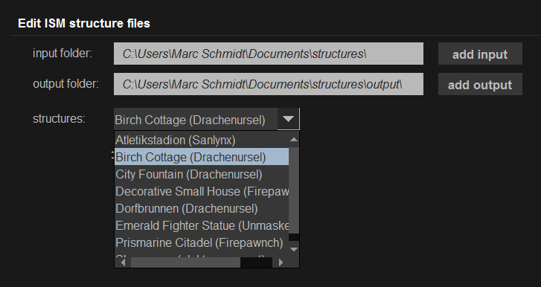
Task: Select Atletikstadion (Sanlynx) from list
Action: coord(202,140)
